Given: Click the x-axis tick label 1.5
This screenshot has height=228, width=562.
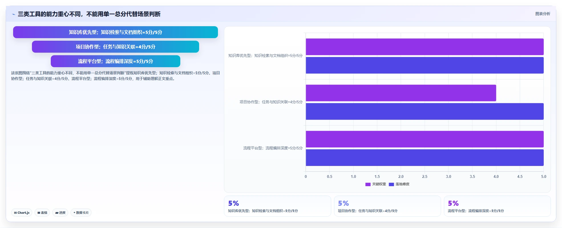Looking at the screenshot, I should click(377, 176).
